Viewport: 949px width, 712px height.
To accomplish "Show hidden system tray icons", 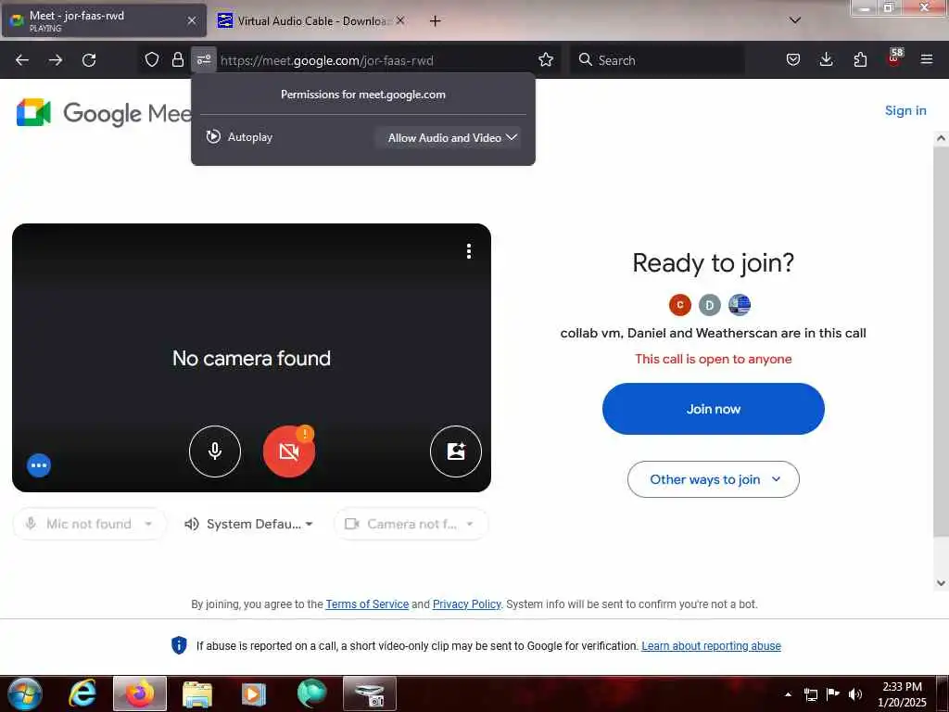I will tap(788, 694).
